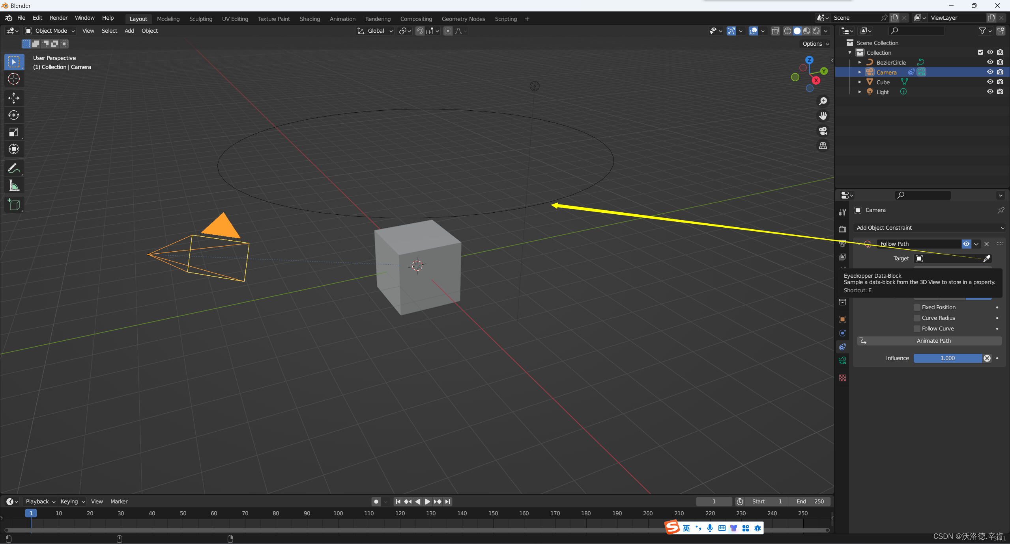Open the Object Mode dropdown
Viewport: 1010px width, 544px height.
point(50,31)
